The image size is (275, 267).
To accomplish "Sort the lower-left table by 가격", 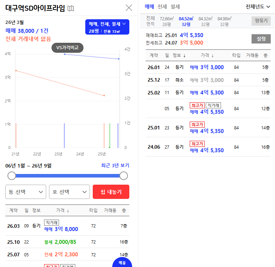I will 63,210.
